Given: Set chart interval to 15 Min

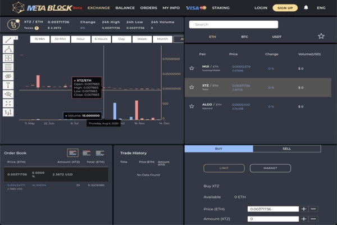Looking at the screenshot, I should 40,39.
